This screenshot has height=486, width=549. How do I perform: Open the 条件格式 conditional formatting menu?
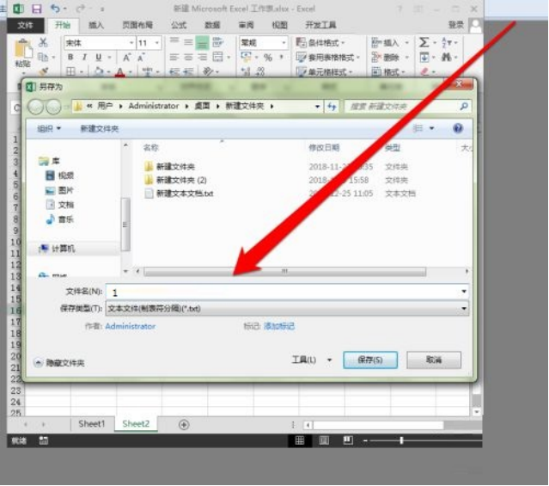[x=320, y=43]
